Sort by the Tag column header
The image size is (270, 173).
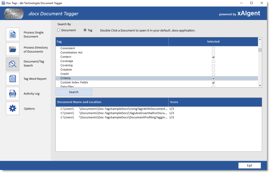[x=112, y=42]
